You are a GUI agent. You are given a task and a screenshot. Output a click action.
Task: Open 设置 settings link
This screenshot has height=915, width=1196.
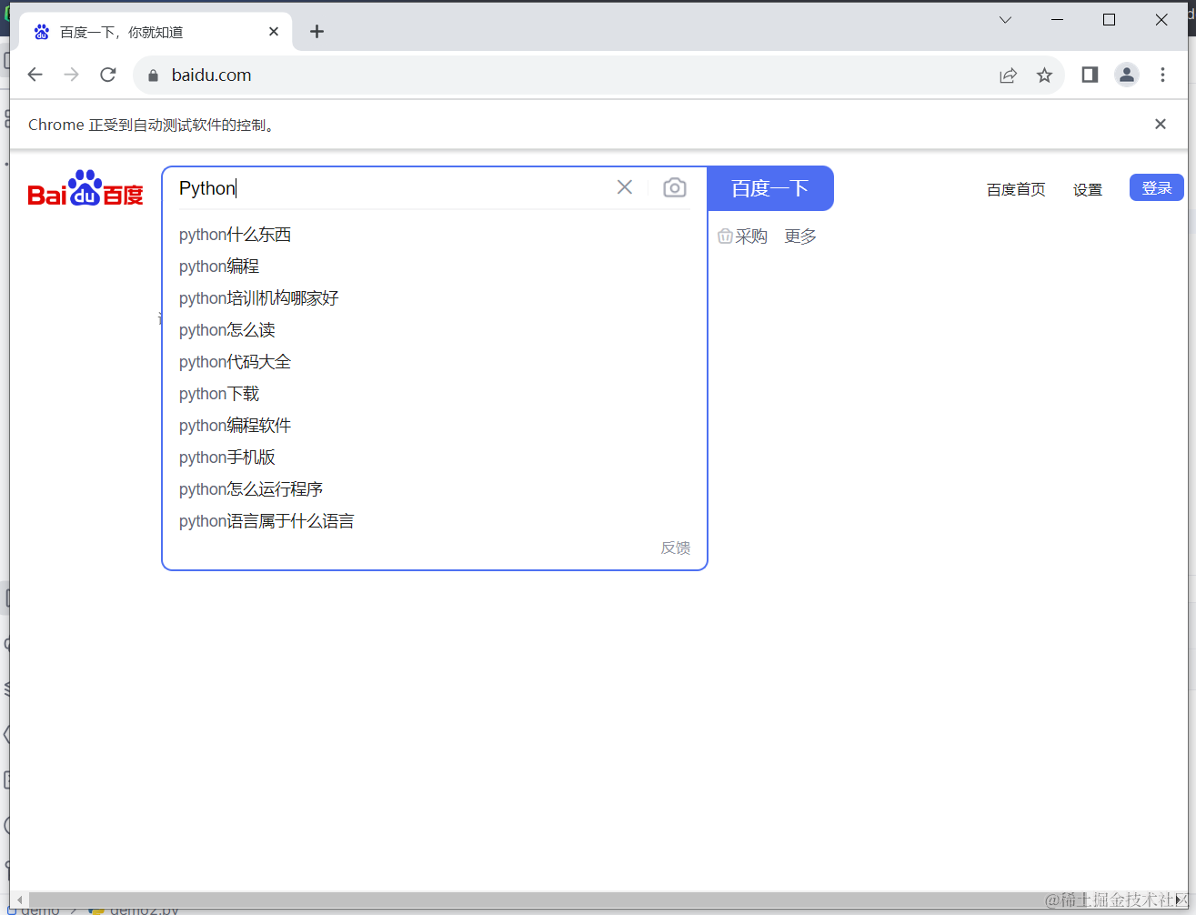(1088, 189)
